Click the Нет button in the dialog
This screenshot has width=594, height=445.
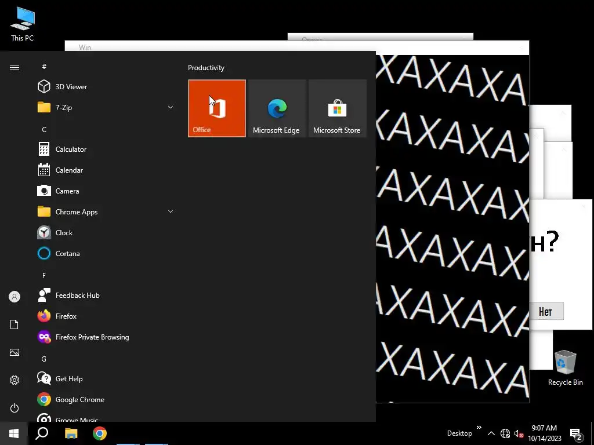(x=545, y=311)
